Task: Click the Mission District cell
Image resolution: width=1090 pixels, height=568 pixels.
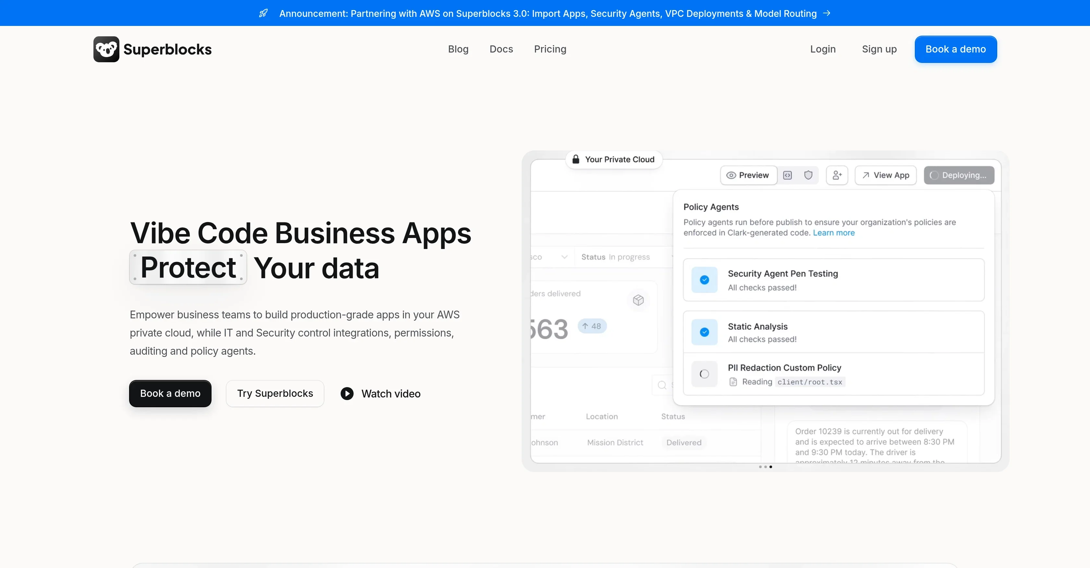Action: pyautogui.click(x=615, y=443)
